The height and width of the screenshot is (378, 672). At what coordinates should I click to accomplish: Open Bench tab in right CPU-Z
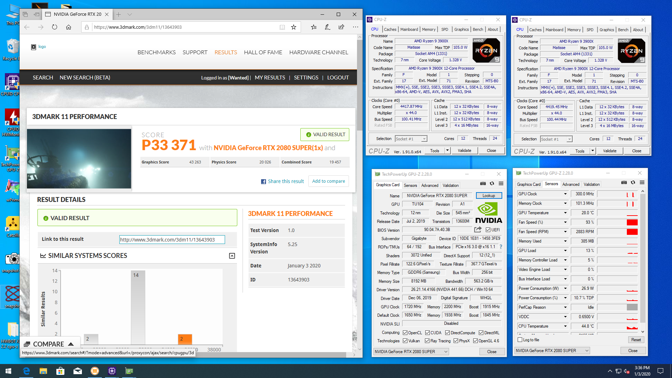point(623,30)
